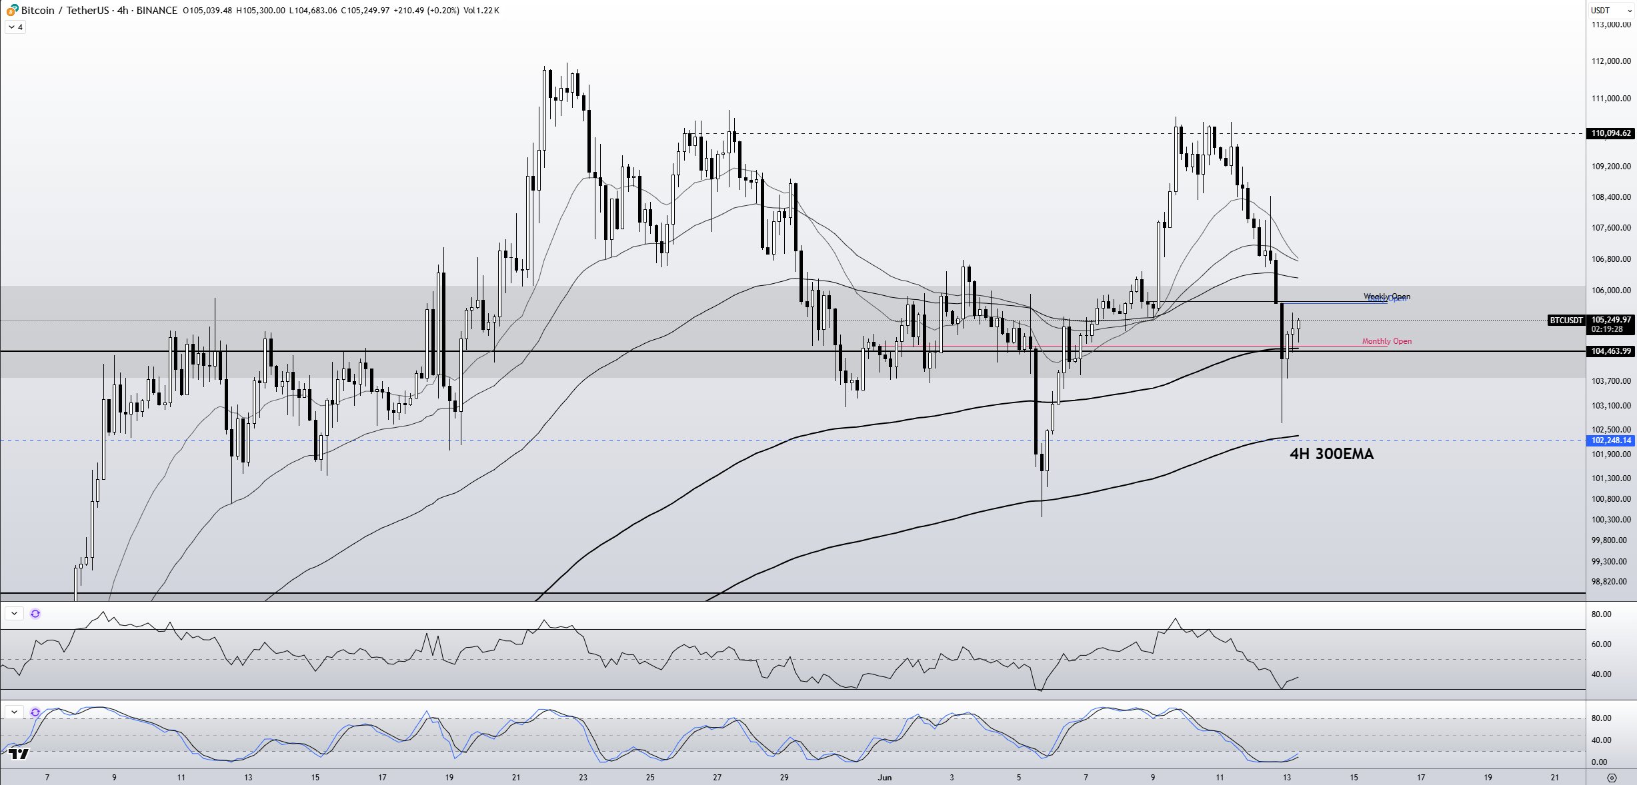Click the 105,249.97 last price countdown label

point(1611,324)
